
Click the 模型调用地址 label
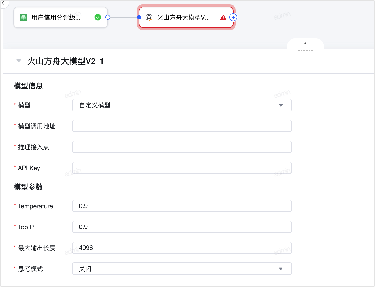click(37, 126)
